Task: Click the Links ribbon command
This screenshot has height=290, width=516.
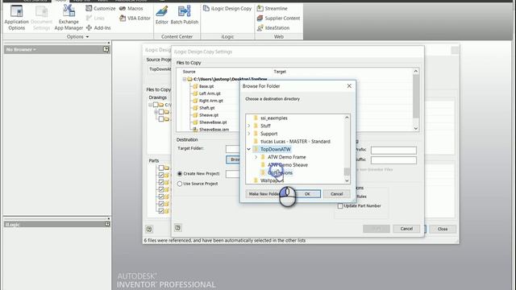Action: coord(95,18)
